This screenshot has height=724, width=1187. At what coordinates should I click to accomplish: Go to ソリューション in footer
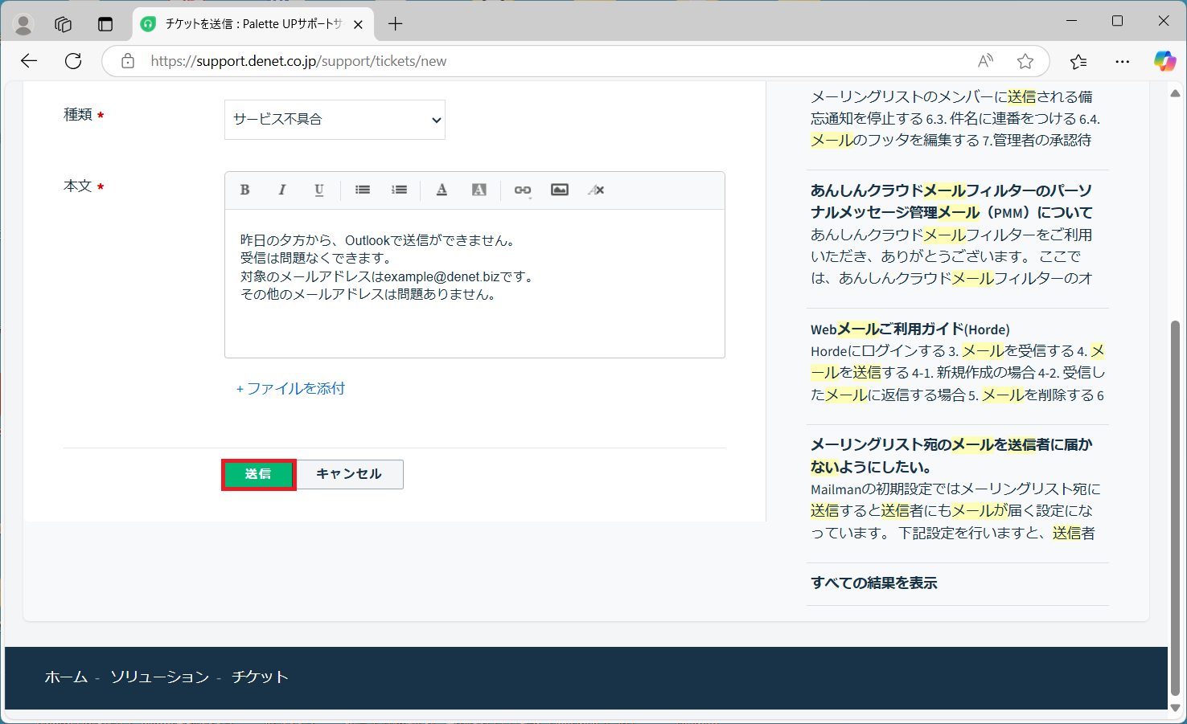(x=159, y=677)
